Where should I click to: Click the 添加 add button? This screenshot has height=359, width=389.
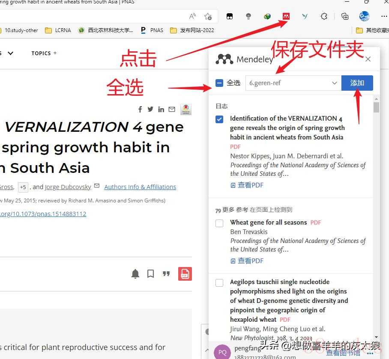coord(357,83)
